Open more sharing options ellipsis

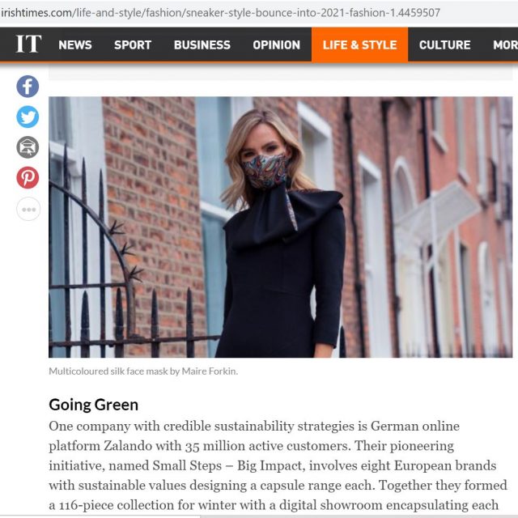[x=28, y=209]
